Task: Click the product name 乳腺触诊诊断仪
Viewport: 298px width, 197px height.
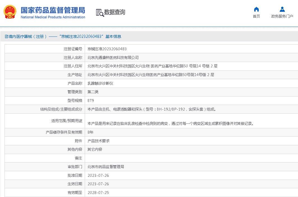Action: 100,83
